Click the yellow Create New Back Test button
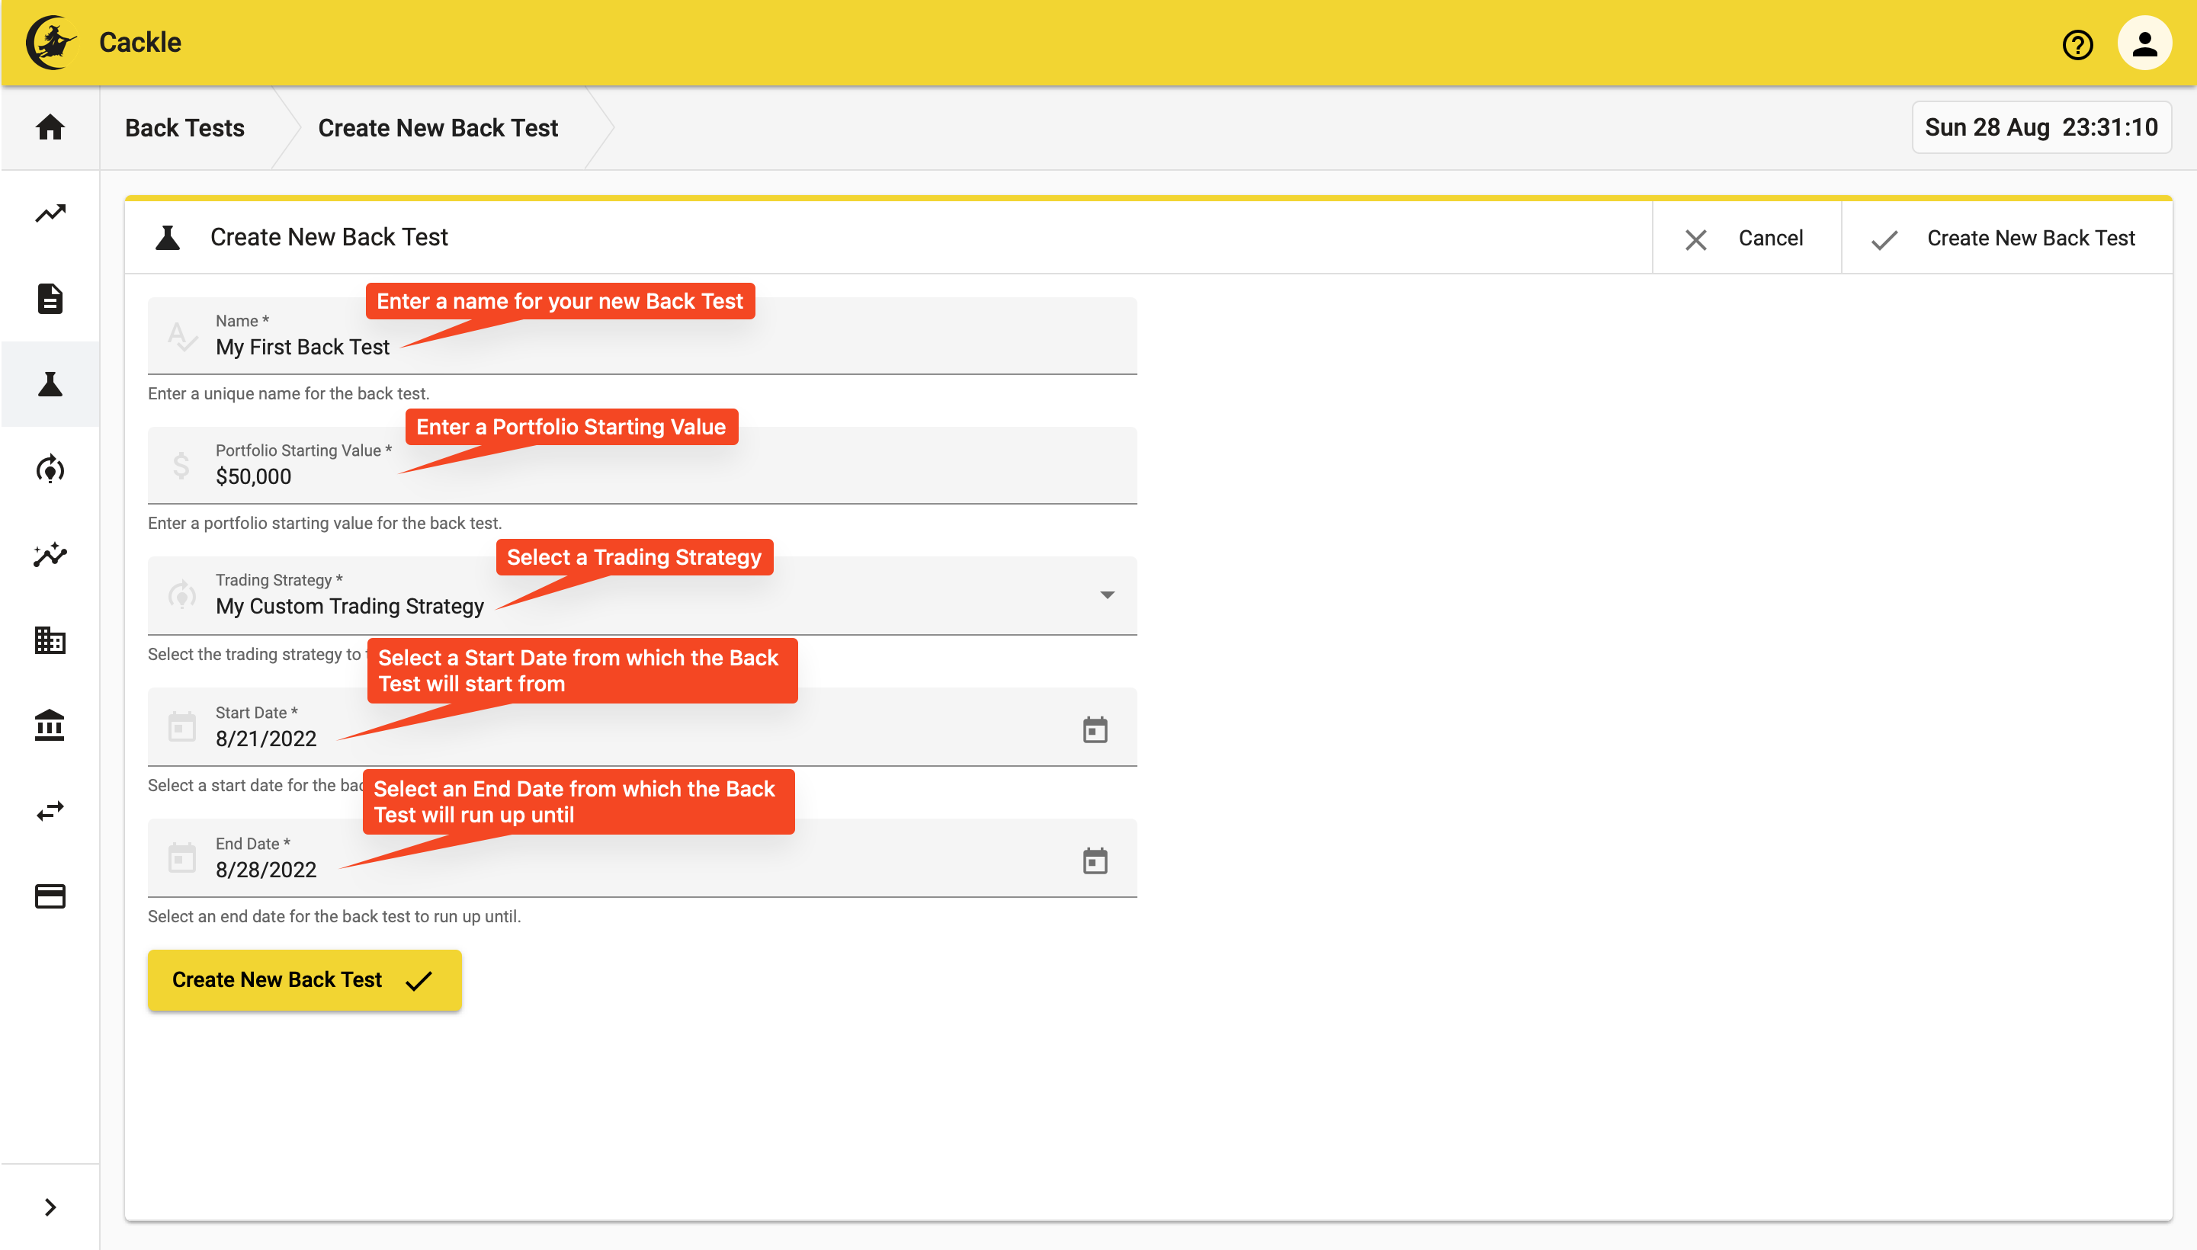The image size is (2197, 1250). [304, 979]
